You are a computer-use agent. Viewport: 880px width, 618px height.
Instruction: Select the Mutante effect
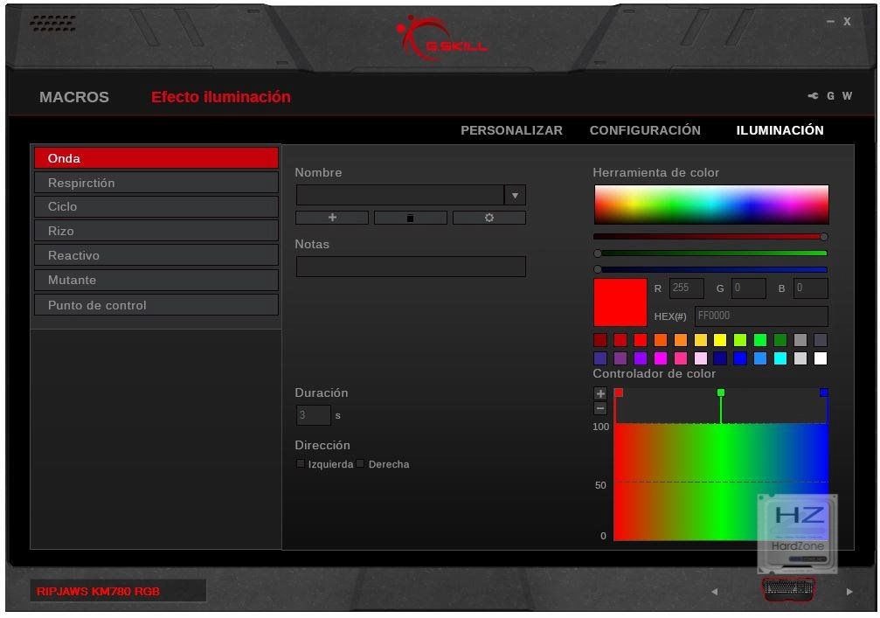coord(156,280)
